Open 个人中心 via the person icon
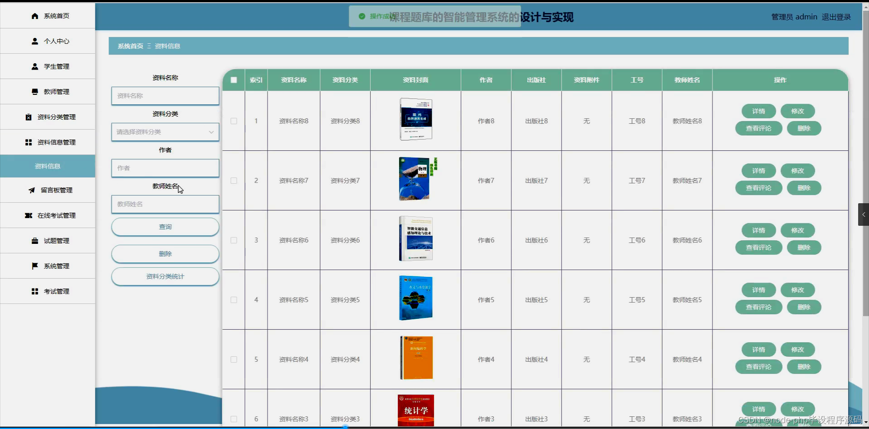 click(34, 41)
